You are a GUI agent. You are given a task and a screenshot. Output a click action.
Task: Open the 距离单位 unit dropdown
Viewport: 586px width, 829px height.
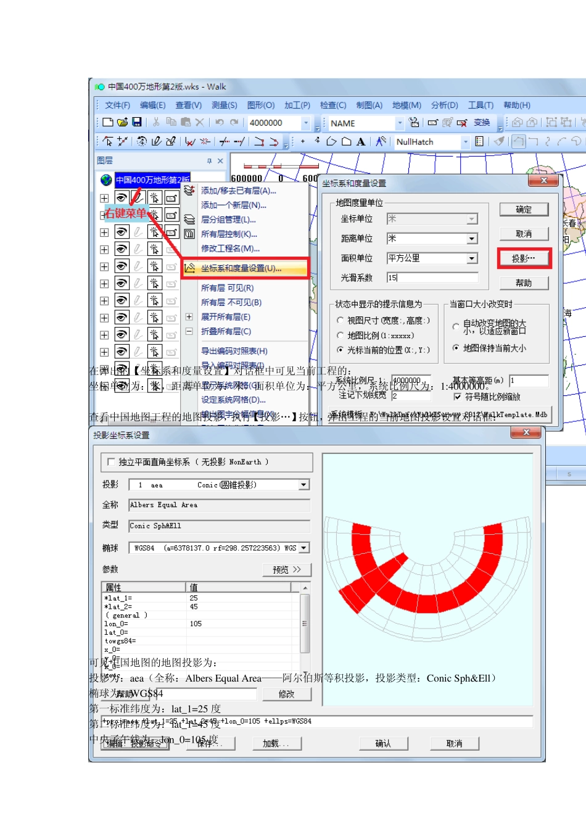(472, 239)
